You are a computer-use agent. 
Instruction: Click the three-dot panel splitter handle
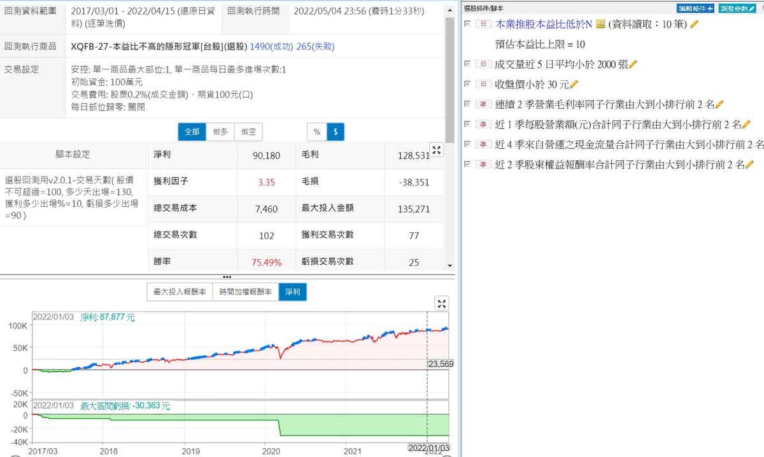pos(227,277)
